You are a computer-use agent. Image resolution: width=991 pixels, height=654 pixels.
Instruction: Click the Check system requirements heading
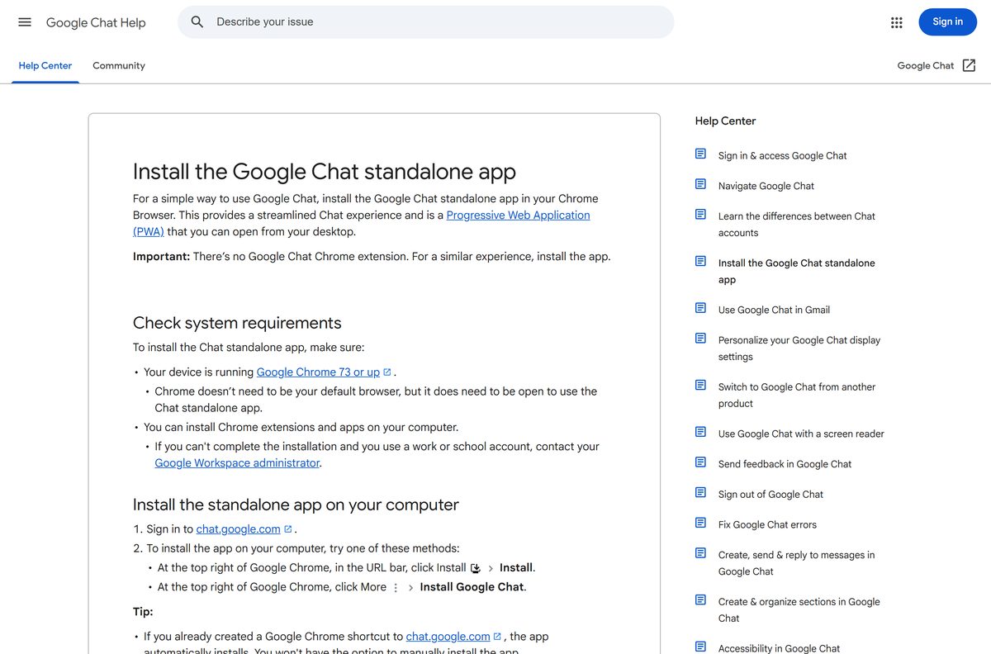pyautogui.click(x=237, y=323)
